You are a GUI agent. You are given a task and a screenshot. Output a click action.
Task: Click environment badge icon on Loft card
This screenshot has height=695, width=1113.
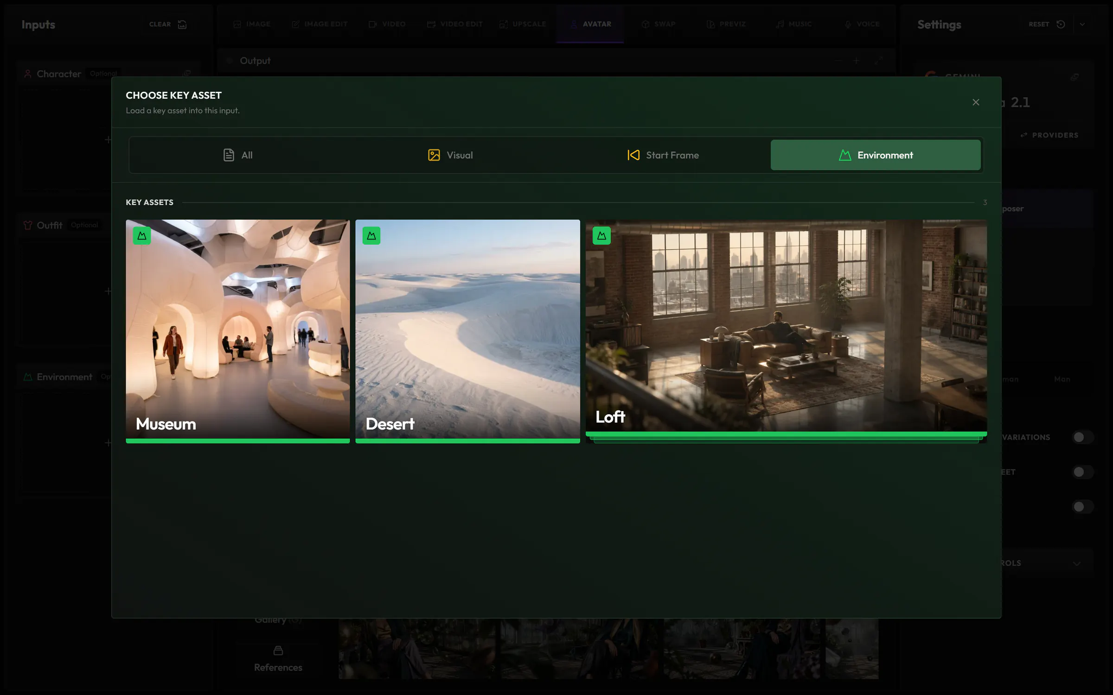coord(601,236)
